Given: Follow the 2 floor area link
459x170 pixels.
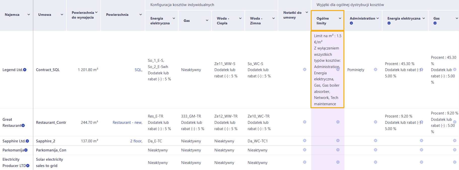Looking at the screenshot, I should (136, 141).
